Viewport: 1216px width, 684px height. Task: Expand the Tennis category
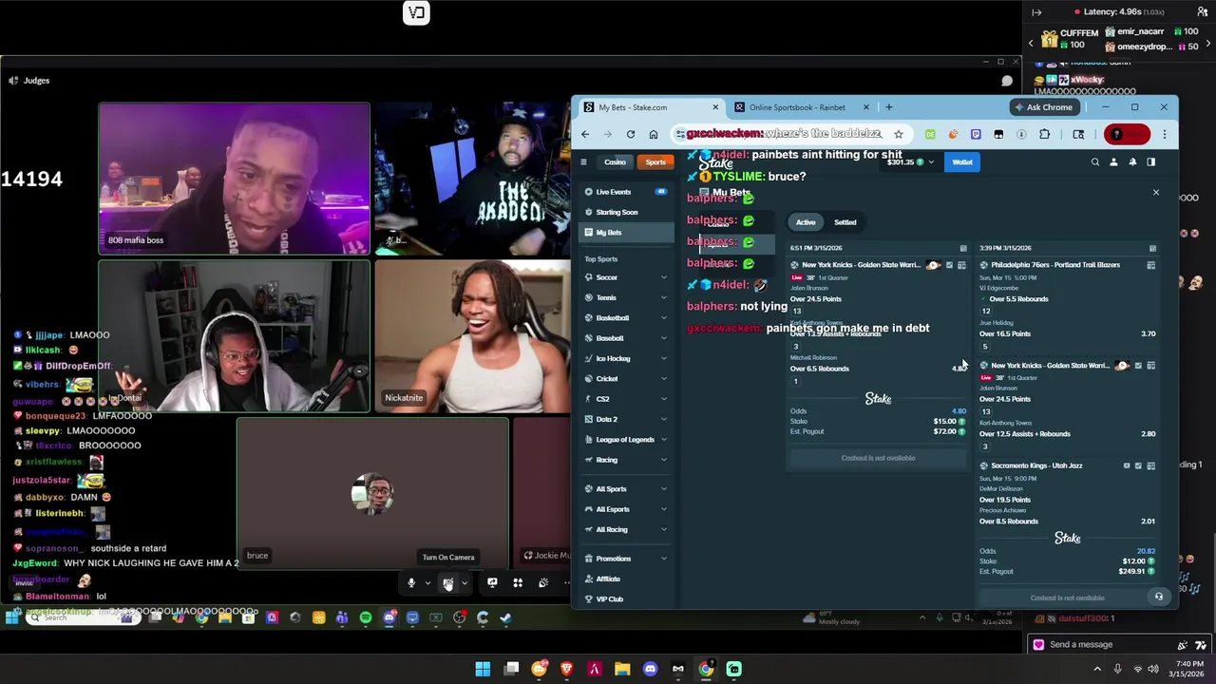click(664, 297)
